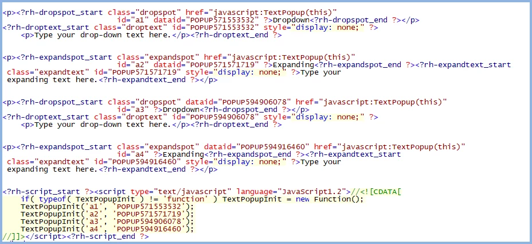Click id="POPUP594916460" in the last expandtext line
Screen dimensions: 532x244
point(138,162)
